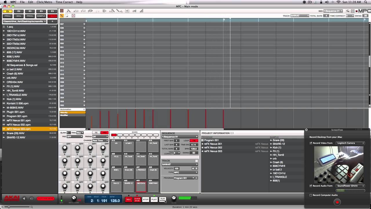Filter browser by PROJ. button
The image size is (371, 209).
pyautogui.click(x=8, y=16)
